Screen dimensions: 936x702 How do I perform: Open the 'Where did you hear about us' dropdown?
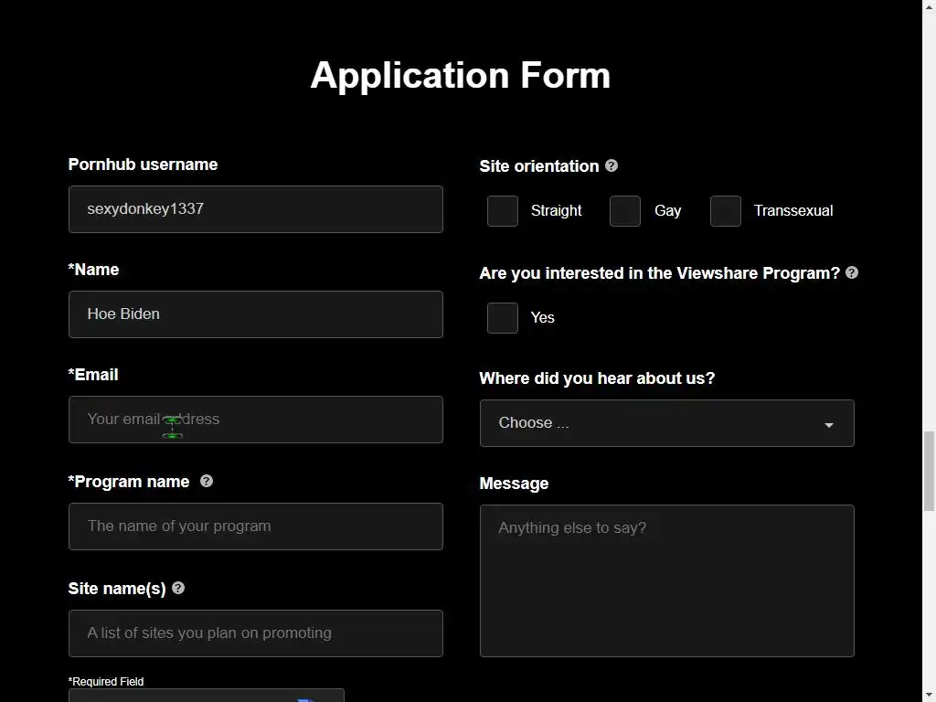point(666,423)
